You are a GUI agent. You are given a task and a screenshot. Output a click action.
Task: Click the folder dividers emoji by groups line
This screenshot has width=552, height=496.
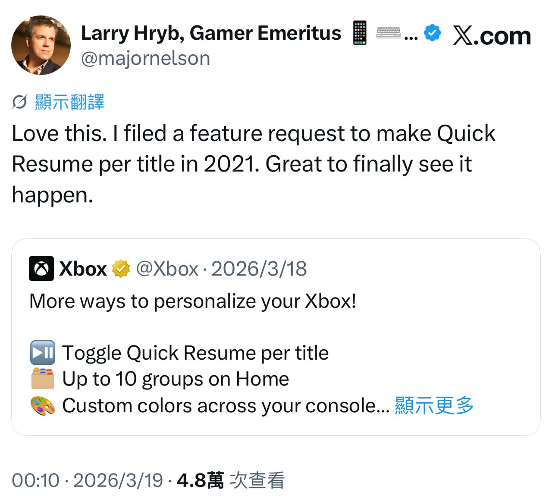(42, 379)
